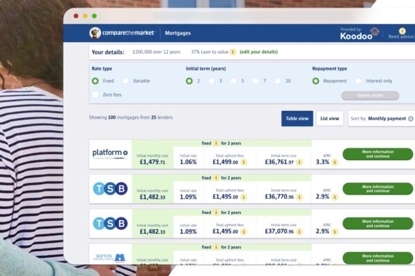Click the edit your details link
Image resolution: width=415 pixels, height=276 pixels.
pyautogui.click(x=259, y=52)
